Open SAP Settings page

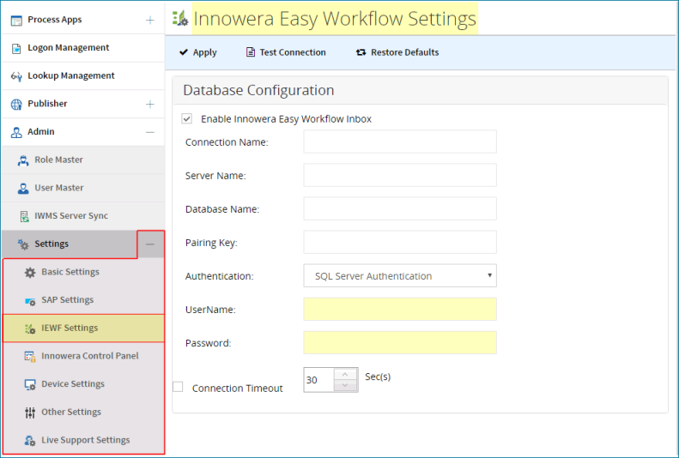[x=83, y=300]
